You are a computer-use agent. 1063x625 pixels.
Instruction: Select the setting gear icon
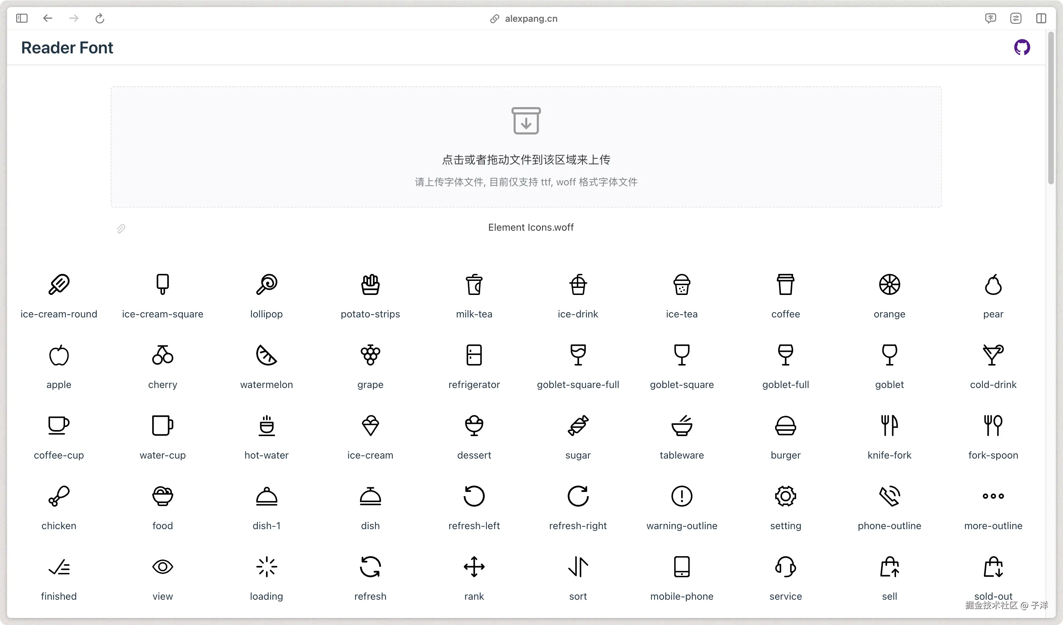[785, 496]
